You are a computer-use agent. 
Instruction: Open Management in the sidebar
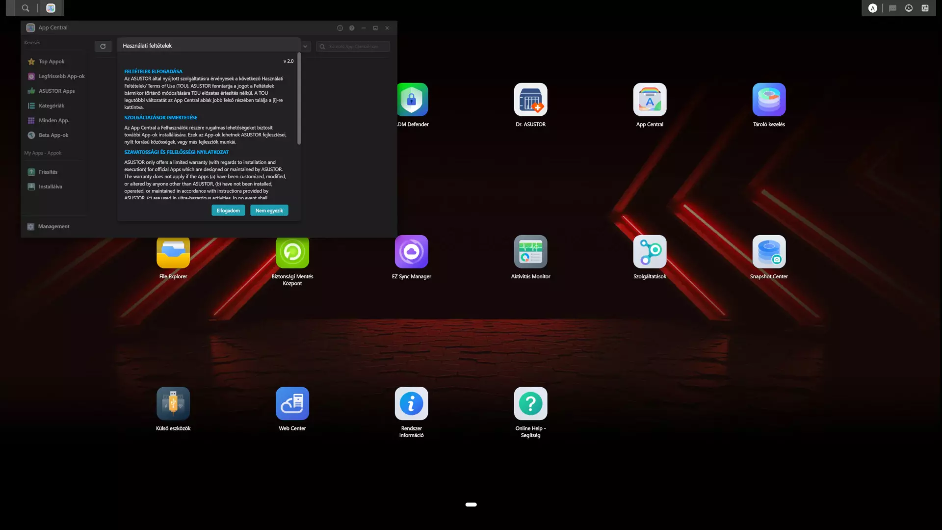pos(54,226)
